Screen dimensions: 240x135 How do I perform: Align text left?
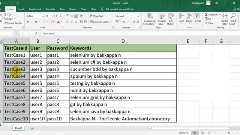click(x=67, y=22)
